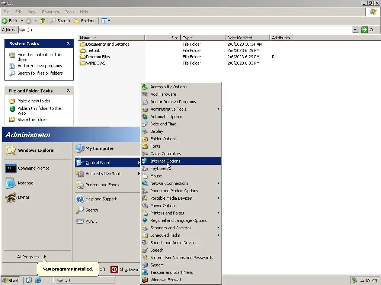Open Keyboard settings entry
This screenshot has width=381, height=285.
tap(181, 168)
